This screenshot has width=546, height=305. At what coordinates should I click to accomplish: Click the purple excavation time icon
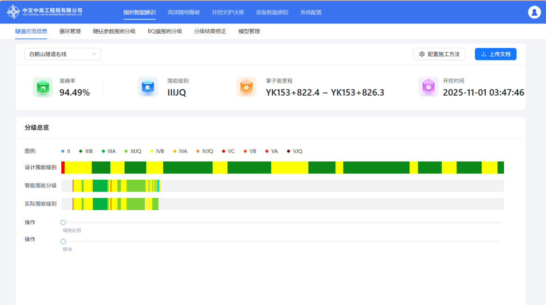click(428, 87)
